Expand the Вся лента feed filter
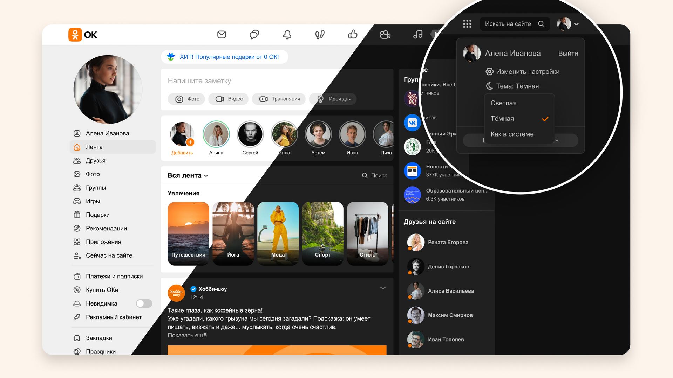673x378 pixels. 188,175
